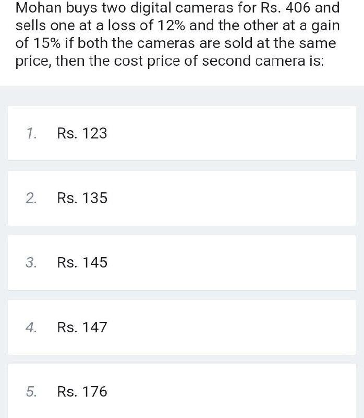
Task: Select answer option Rs. 135
Action: (x=182, y=198)
